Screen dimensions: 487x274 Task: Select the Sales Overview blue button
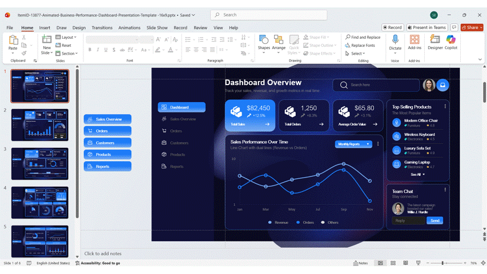[x=107, y=119]
